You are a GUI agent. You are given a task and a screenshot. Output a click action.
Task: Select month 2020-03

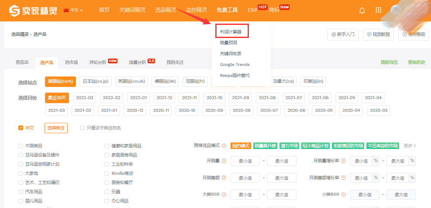(379, 111)
